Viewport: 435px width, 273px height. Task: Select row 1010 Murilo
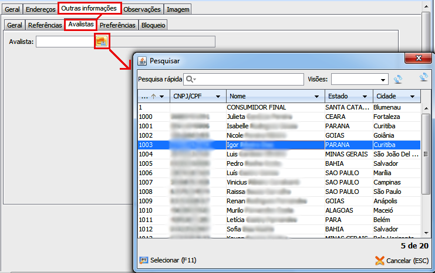click(279, 211)
